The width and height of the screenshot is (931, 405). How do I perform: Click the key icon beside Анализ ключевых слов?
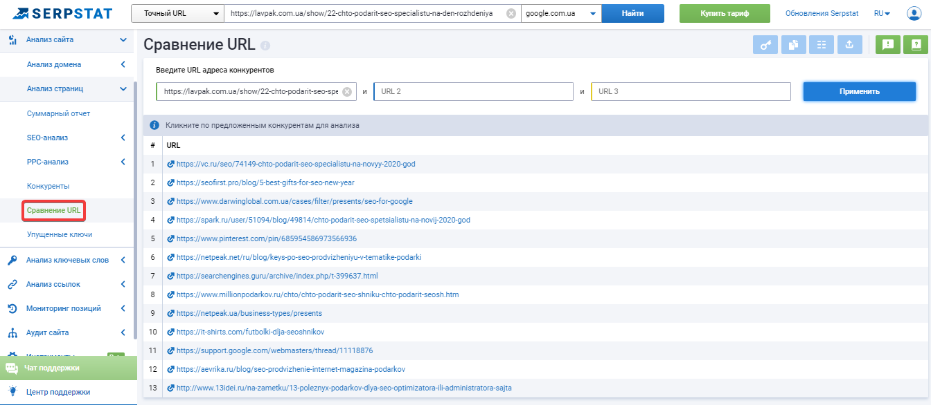(x=12, y=260)
